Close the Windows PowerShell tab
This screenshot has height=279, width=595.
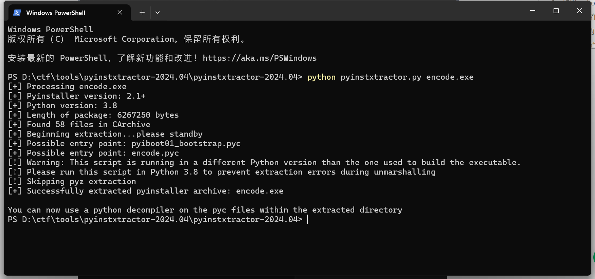(x=120, y=13)
